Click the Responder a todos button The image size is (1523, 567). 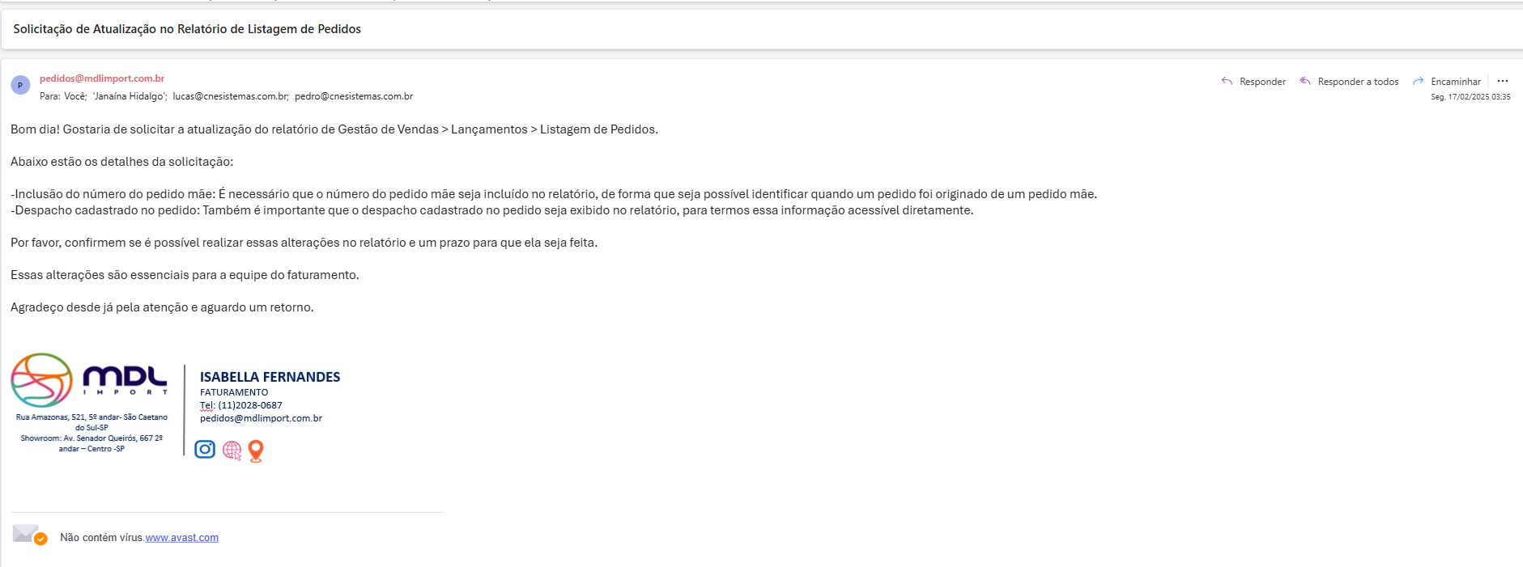pos(1349,82)
